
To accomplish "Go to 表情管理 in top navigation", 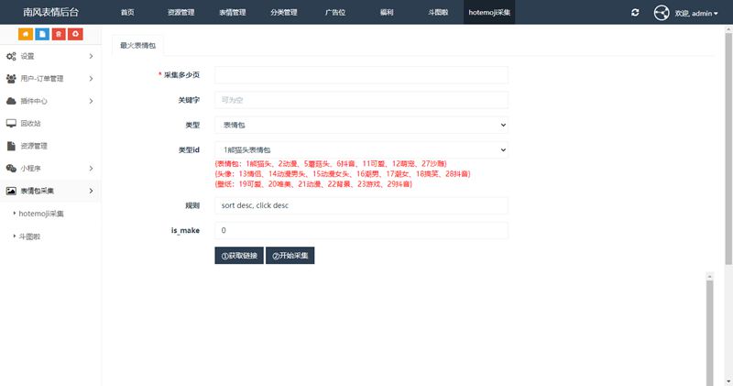I will pos(233,13).
